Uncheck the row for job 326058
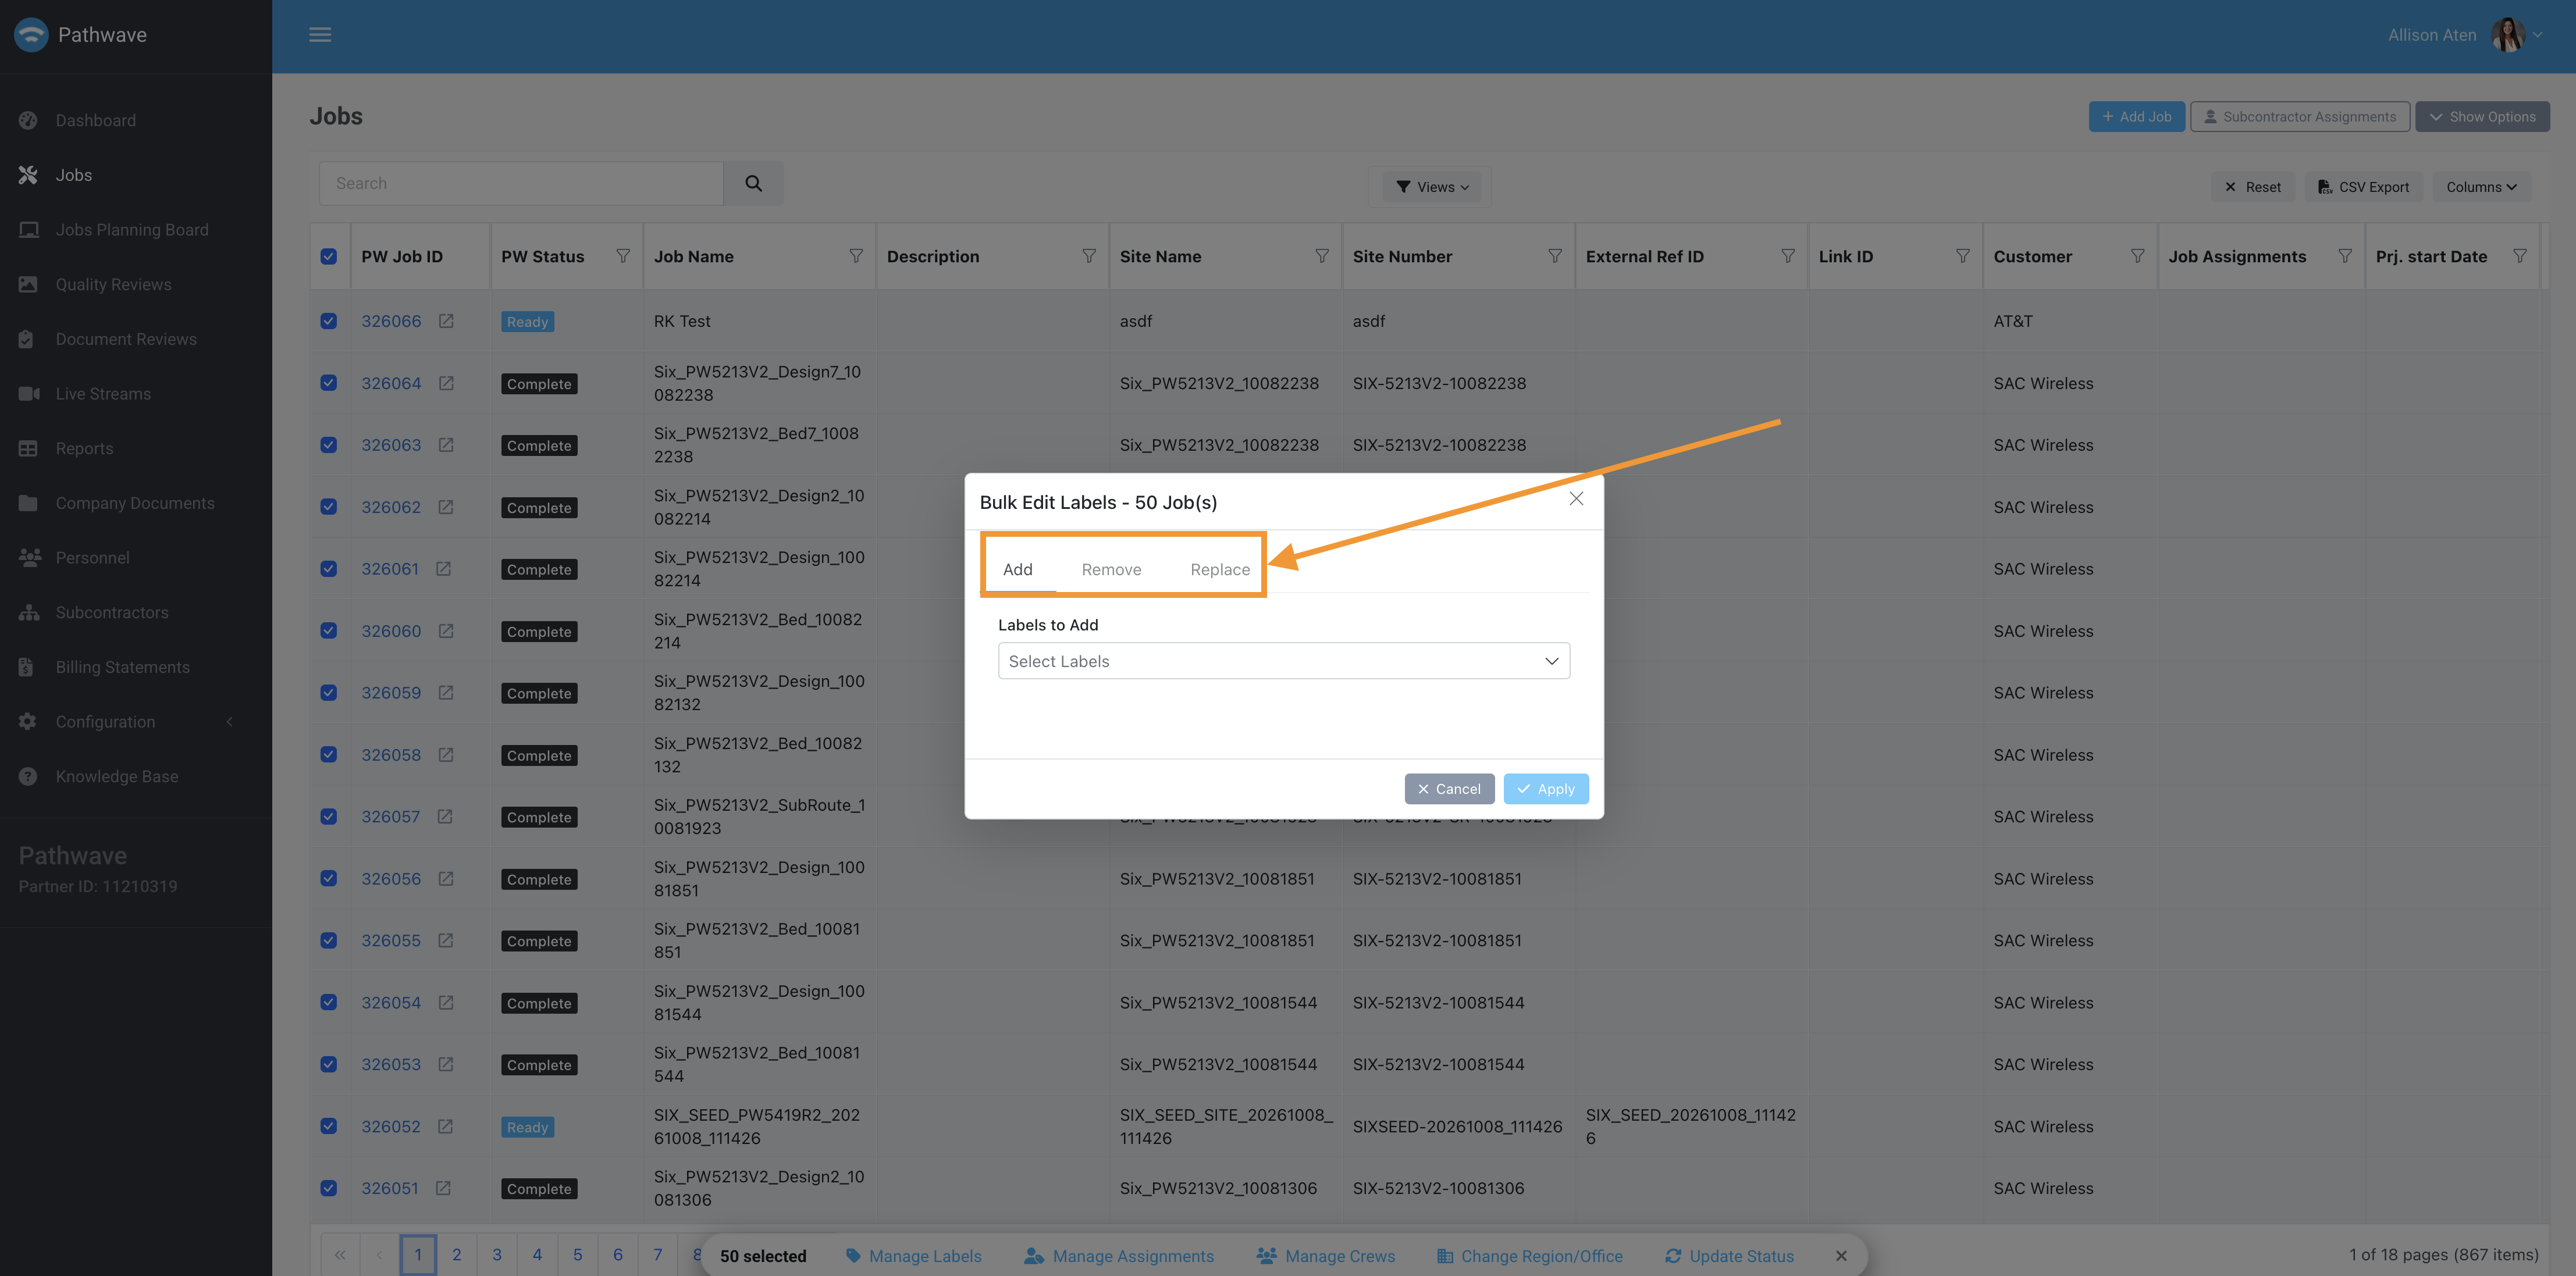 pos(329,755)
